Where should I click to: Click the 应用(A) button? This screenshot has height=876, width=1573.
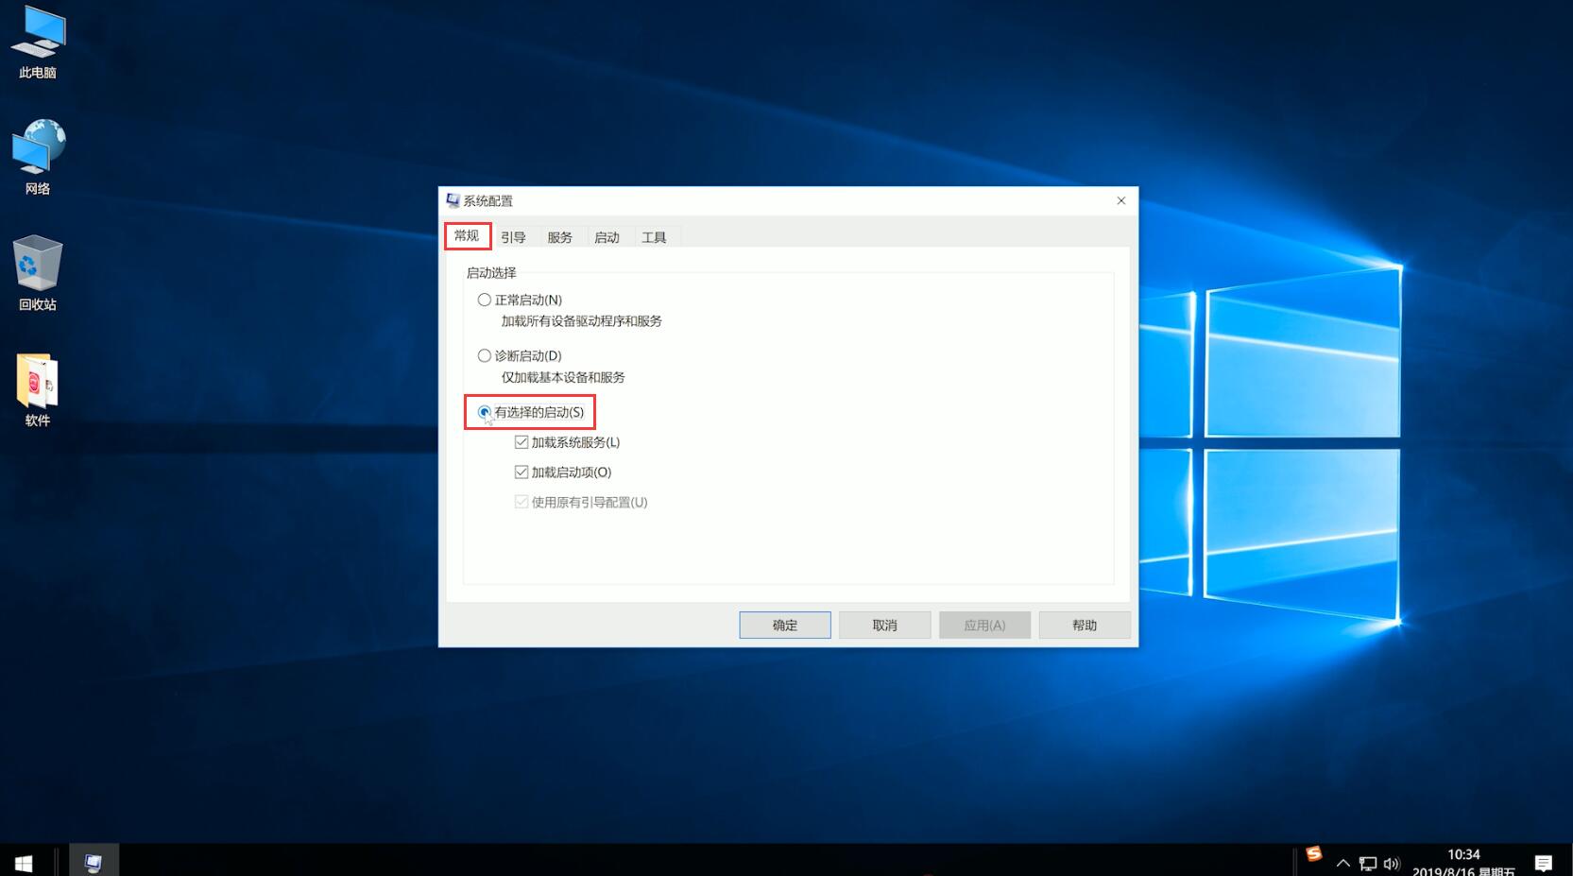[984, 625]
